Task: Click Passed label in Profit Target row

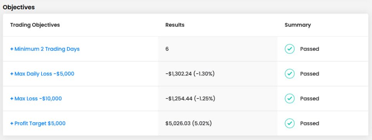Action: [310, 123]
